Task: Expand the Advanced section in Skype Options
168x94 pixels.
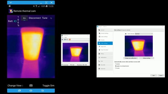Action: tap(105, 69)
